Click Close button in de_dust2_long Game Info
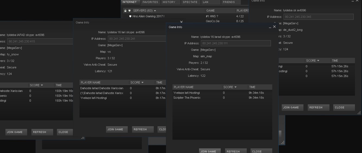Screen dimensions: 362x153 344,107
